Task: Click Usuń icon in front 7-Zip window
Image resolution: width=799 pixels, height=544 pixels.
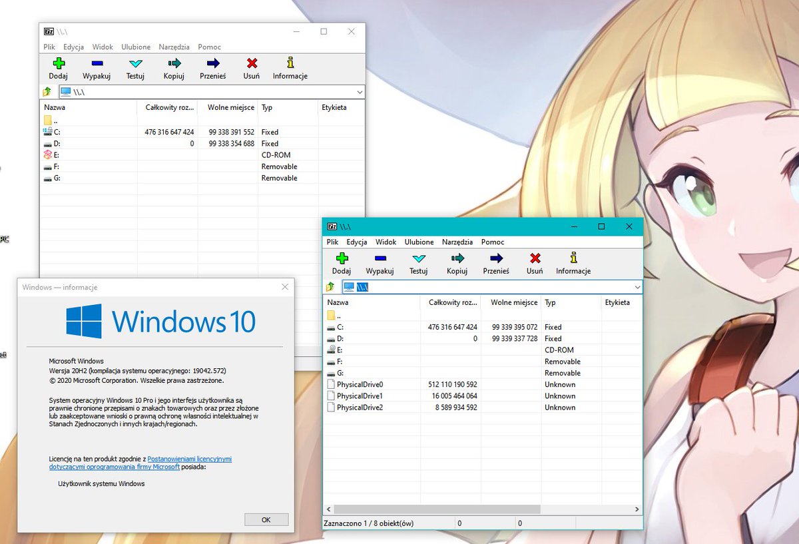Action: pos(535,258)
